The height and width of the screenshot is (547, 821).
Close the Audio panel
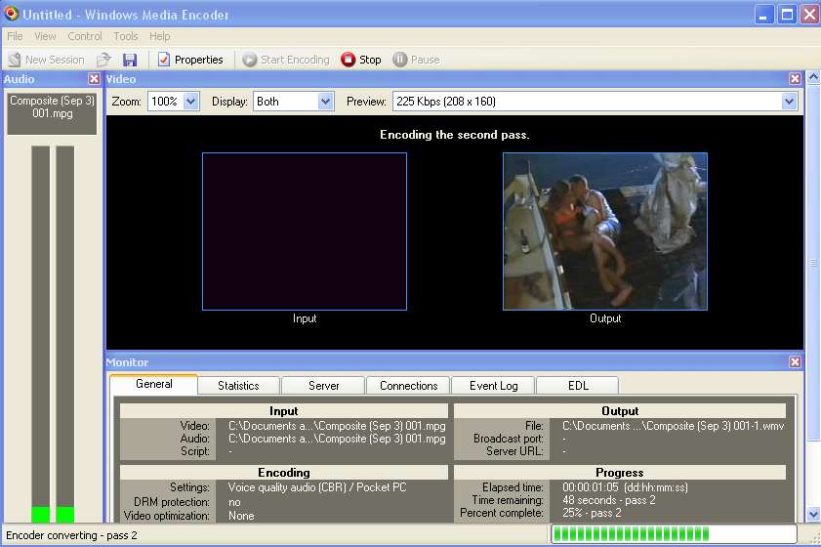click(x=94, y=78)
